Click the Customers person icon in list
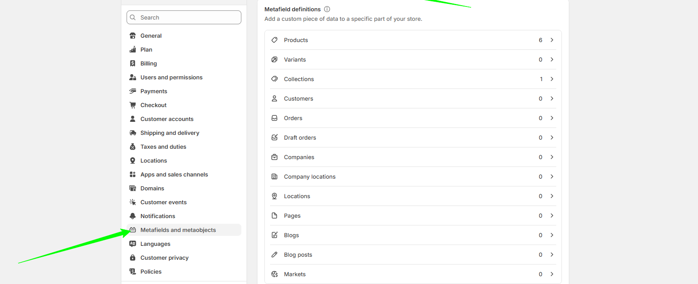 point(274,98)
